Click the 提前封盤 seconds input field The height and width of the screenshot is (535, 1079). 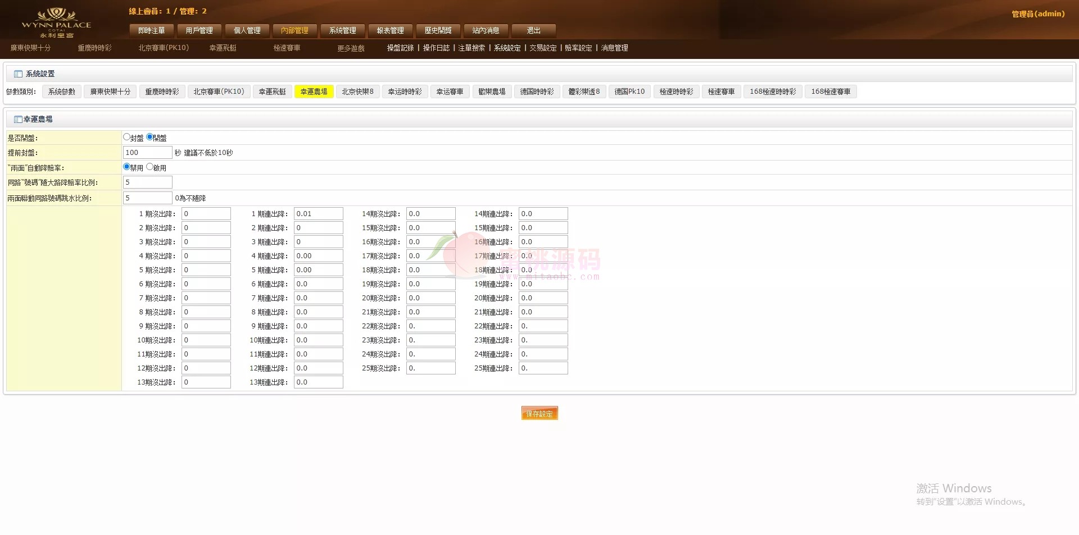click(147, 153)
